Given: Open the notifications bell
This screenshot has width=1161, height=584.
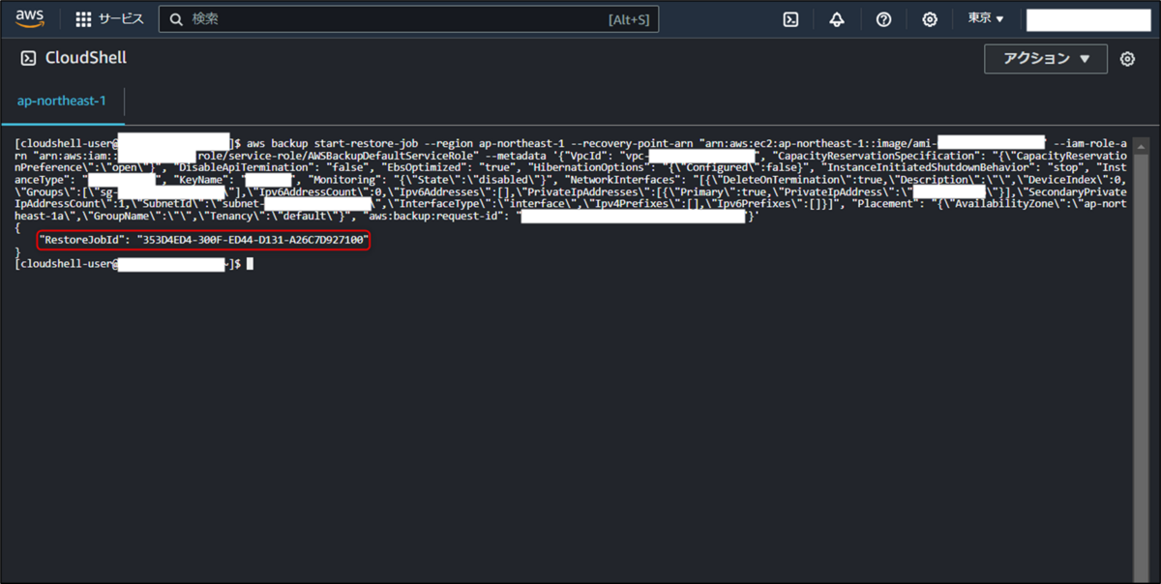Looking at the screenshot, I should point(837,19).
